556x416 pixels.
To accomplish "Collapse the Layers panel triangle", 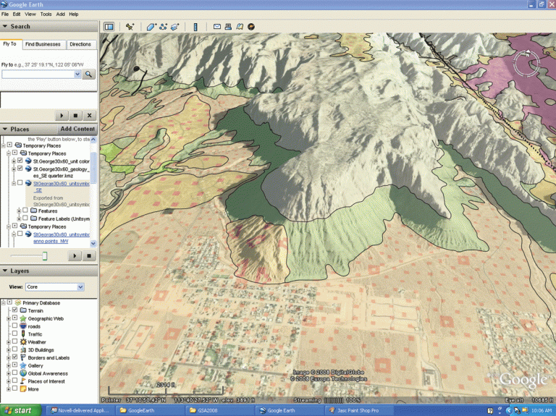I will coord(5,271).
